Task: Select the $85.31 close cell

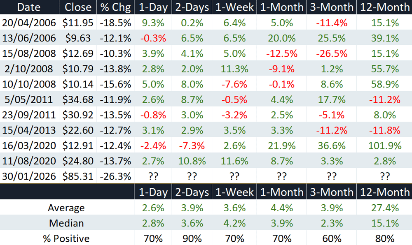Action: pyautogui.click(x=78, y=176)
